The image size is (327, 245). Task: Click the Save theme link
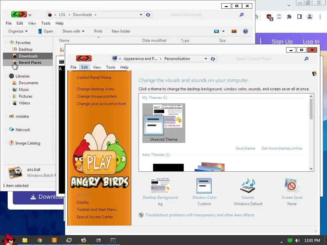pyautogui.click(x=246, y=148)
